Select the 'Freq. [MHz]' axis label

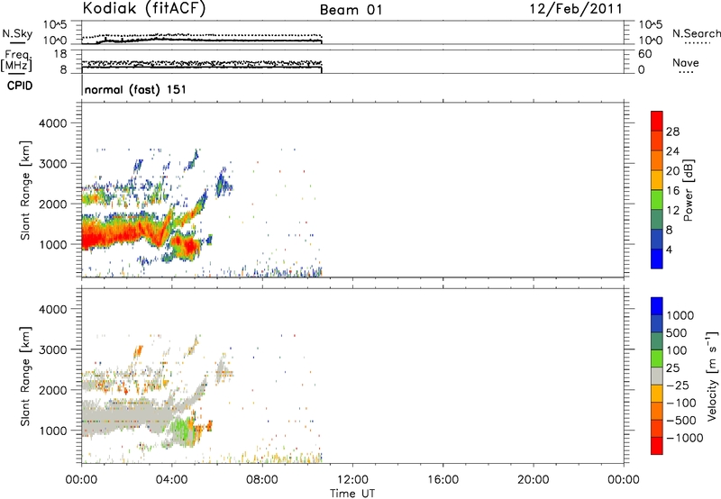coord(17,60)
